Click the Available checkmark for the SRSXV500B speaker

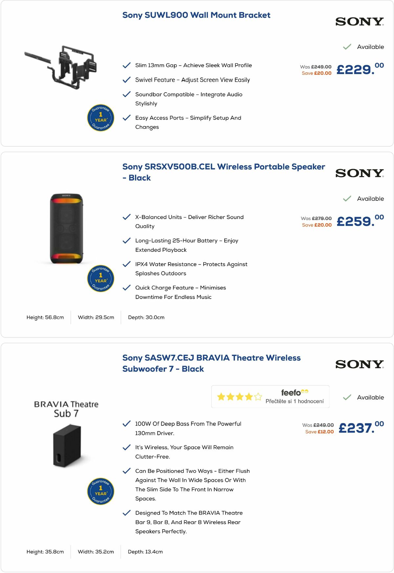[346, 199]
